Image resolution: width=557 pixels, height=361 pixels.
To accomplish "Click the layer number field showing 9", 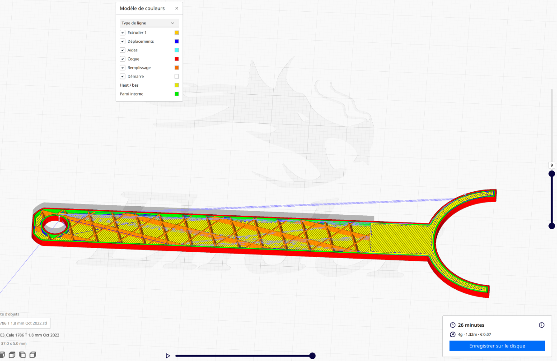I will tap(552, 165).
